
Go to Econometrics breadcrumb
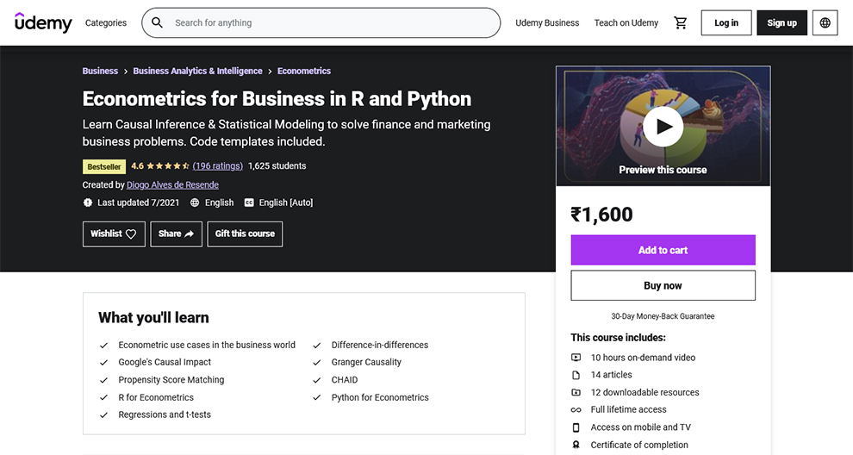click(304, 71)
